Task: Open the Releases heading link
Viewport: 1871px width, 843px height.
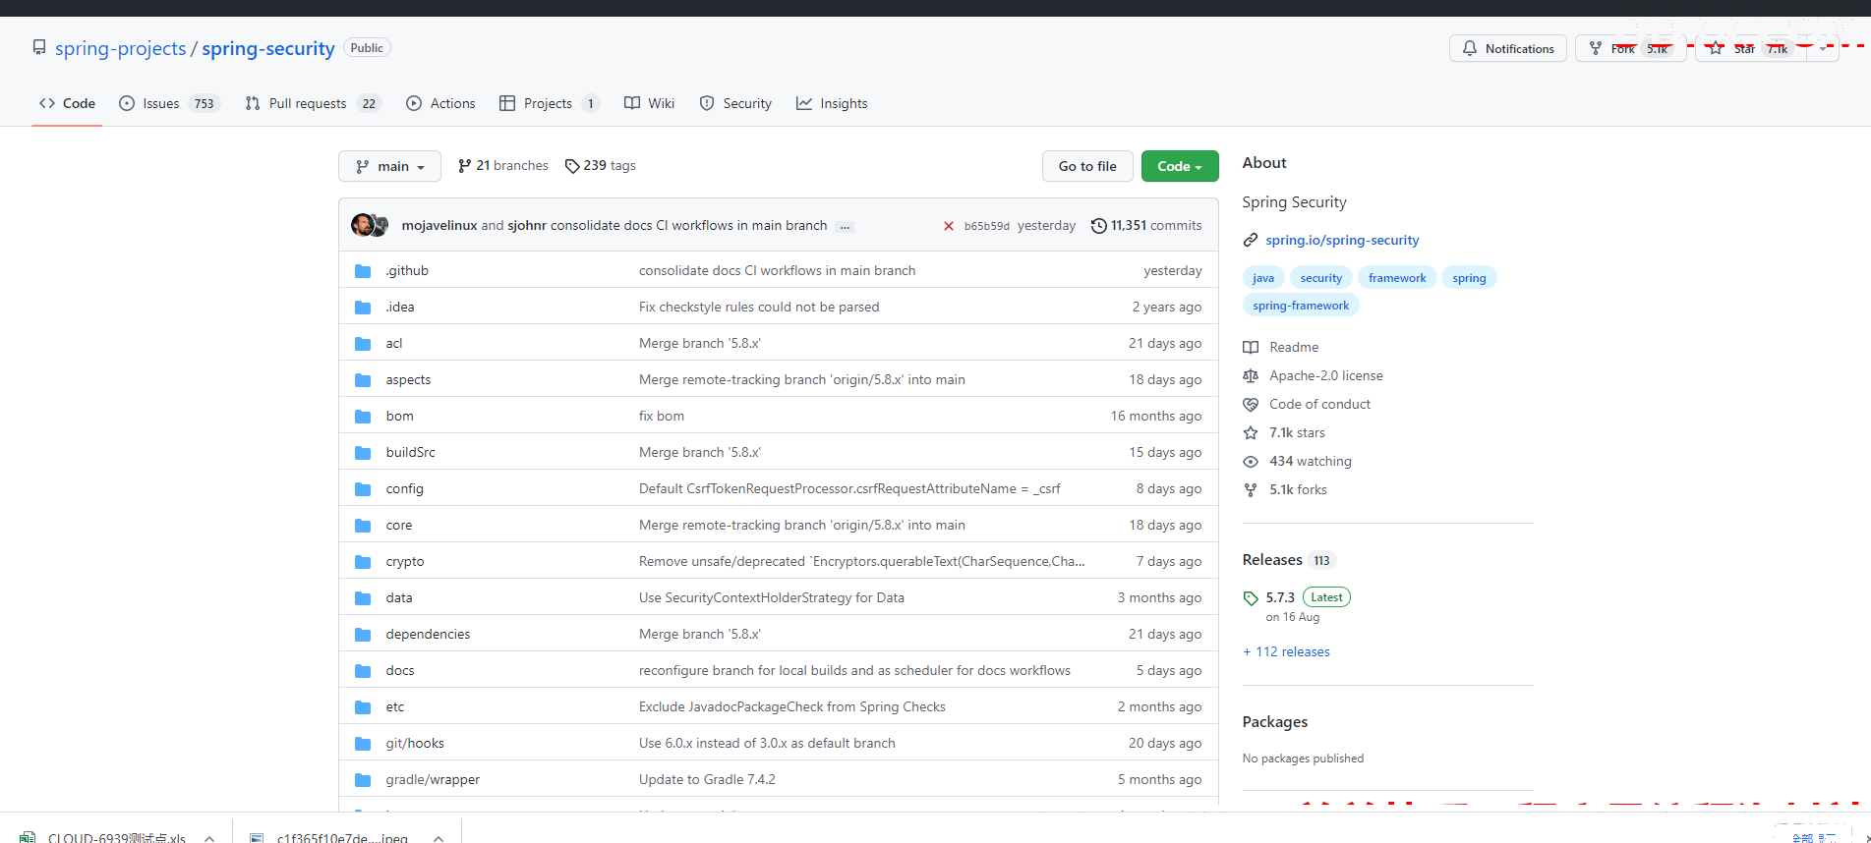Action: 1272,560
